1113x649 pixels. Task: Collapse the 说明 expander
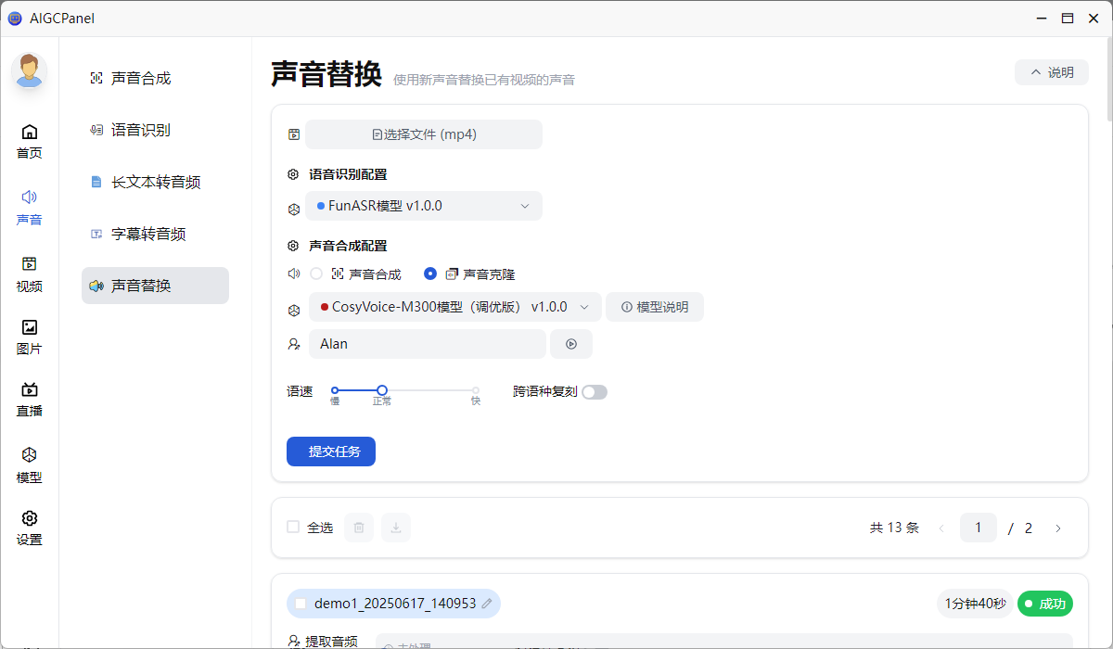(1052, 72)
